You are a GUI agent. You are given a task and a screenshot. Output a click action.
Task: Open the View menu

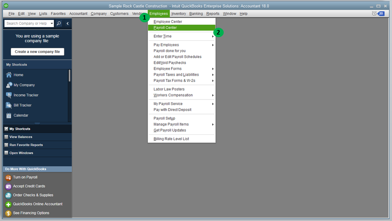(32, 14)
